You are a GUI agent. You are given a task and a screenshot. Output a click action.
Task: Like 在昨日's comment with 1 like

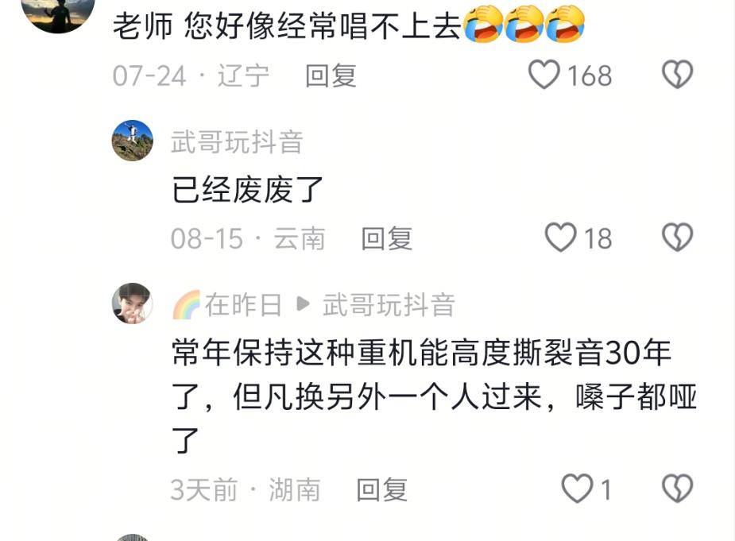point(578,489)
